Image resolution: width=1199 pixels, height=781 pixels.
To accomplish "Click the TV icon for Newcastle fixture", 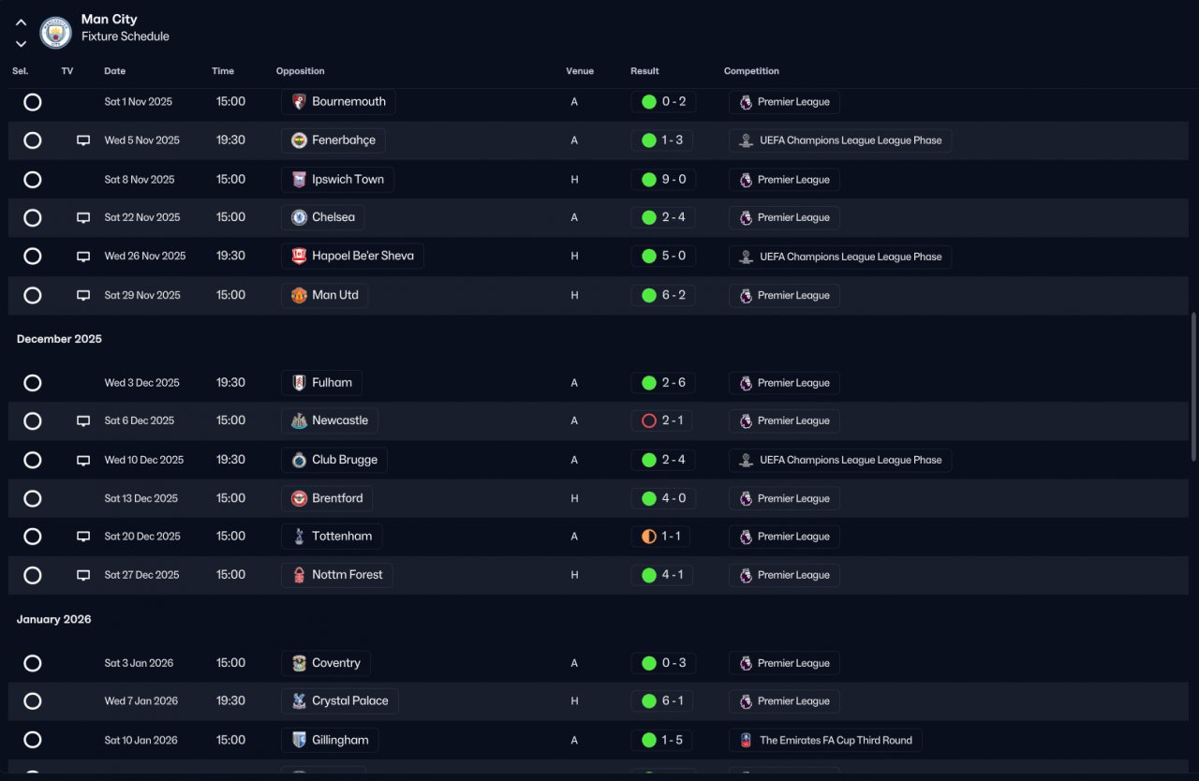I will point(83,421).
